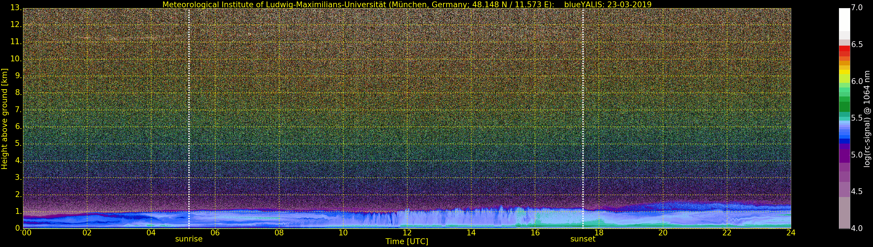
Task: Click the '8.' height axis tick label
Action: point(18,93)
